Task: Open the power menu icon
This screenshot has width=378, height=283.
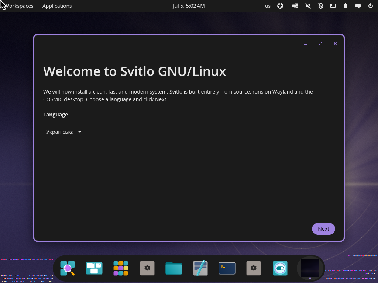Action: (x=371, y=6)
